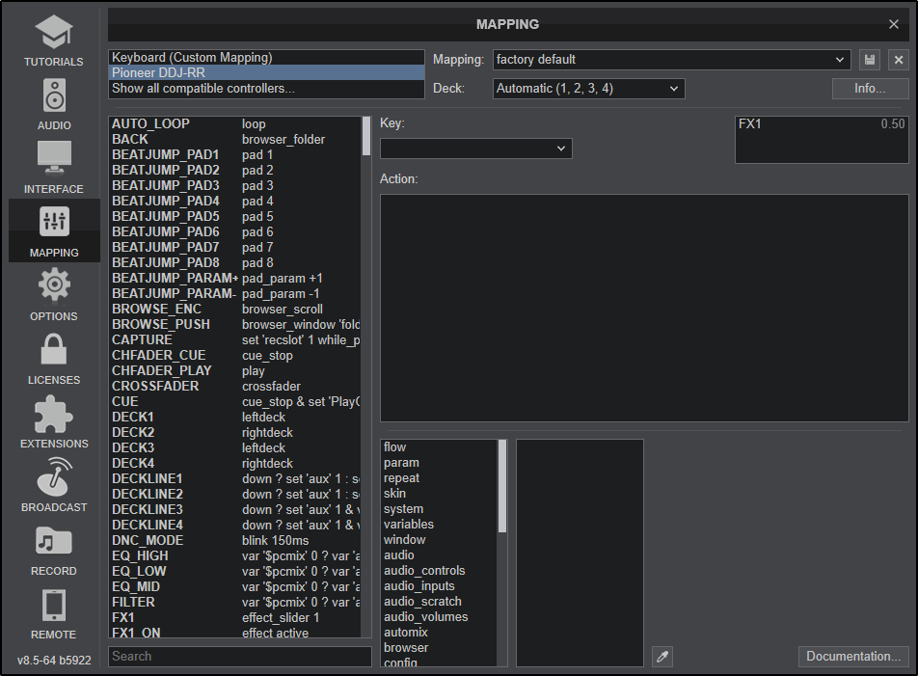Select the Pioneer DDJ-RR controller
Image resolution: width=918 pixels, height=676 pixels.
pos(265,71)
